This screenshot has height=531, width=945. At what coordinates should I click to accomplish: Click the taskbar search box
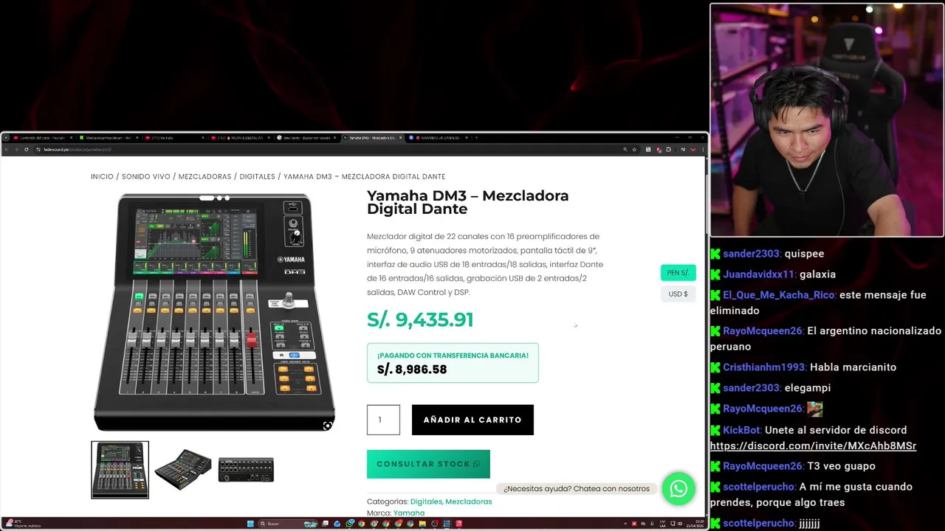point(288,524)
